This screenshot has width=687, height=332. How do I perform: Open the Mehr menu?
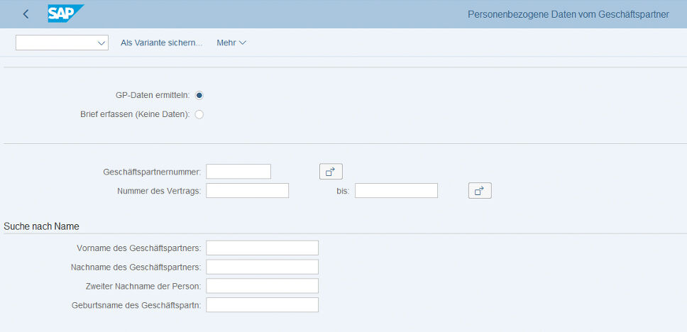[x=231, y=43]
